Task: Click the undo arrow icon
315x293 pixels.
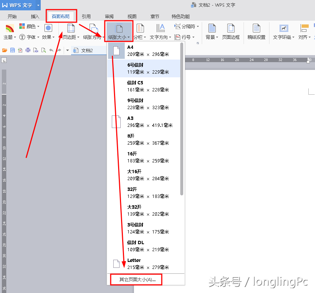Action: (51, 50)
